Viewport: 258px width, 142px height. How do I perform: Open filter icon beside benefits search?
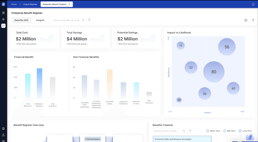pos(89,20)
